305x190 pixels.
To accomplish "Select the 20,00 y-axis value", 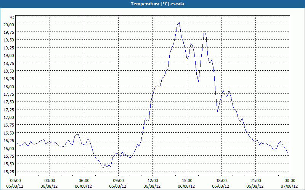I will coord(9,24).
